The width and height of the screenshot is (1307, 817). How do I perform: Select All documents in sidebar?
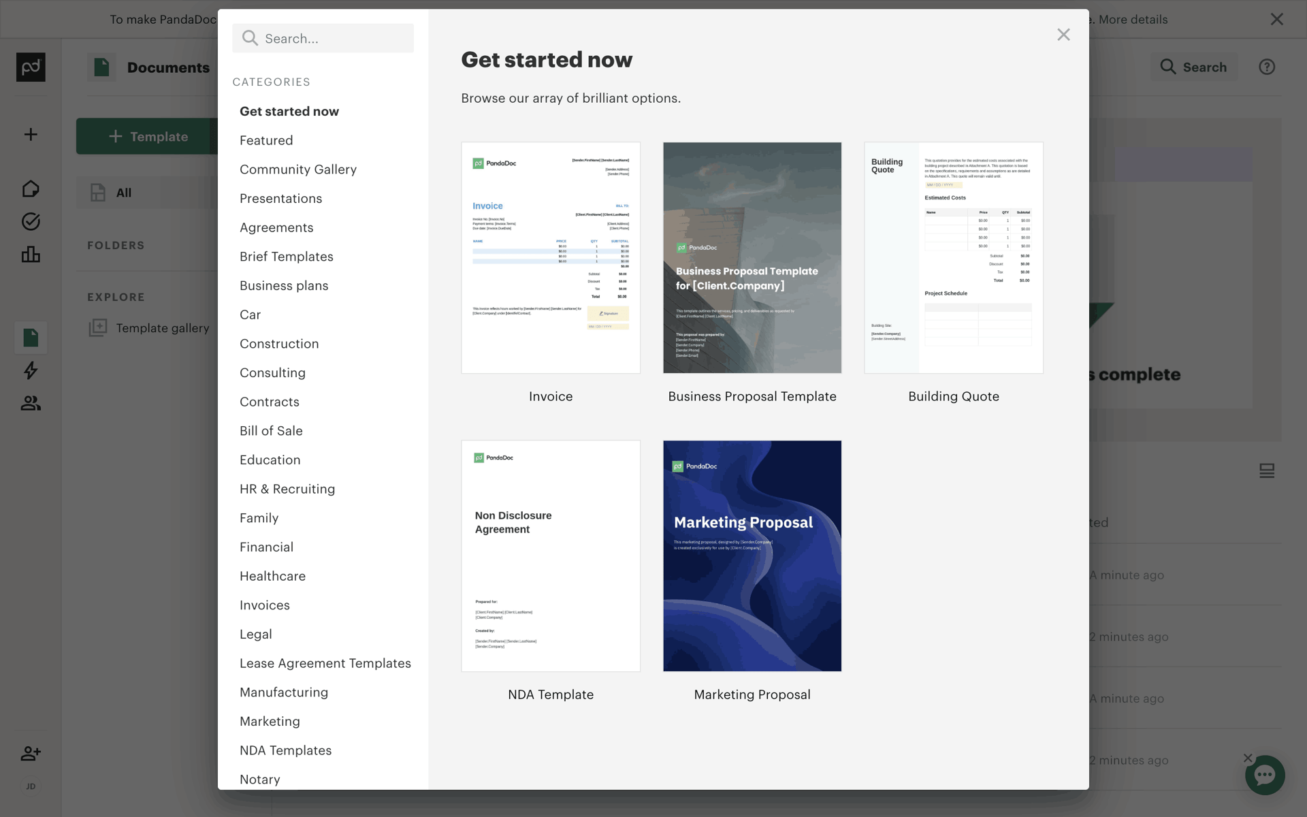tap(147, 193)
